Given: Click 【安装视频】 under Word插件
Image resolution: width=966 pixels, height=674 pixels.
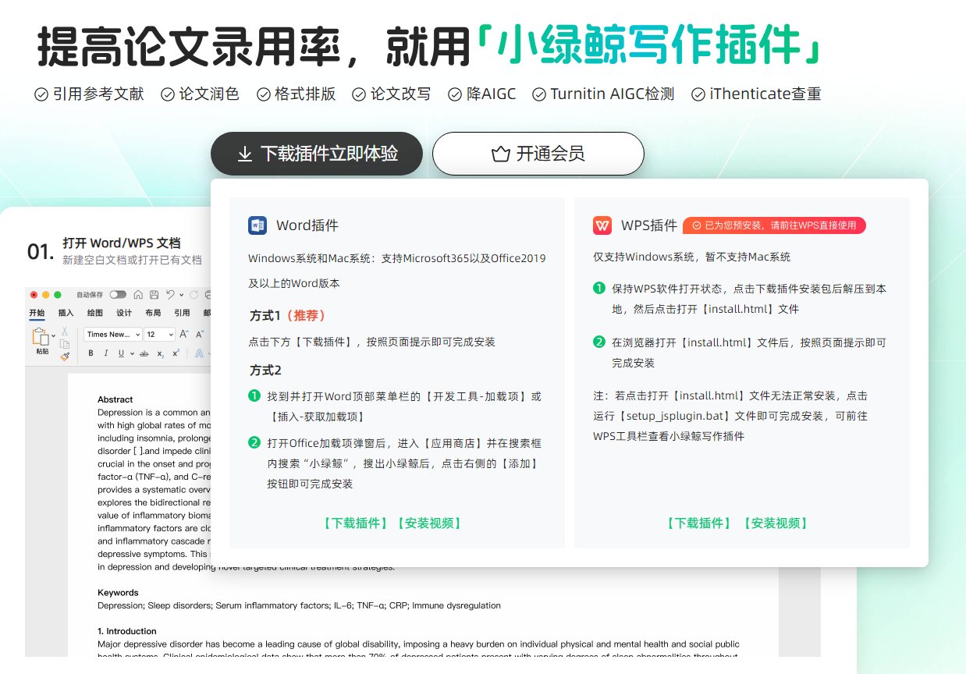Looking at the screenshot, I should [428, 523].
